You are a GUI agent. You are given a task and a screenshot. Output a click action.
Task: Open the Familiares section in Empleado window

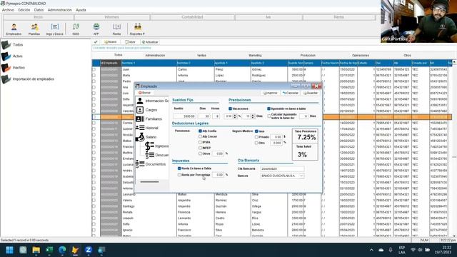(x=149, y=119)
